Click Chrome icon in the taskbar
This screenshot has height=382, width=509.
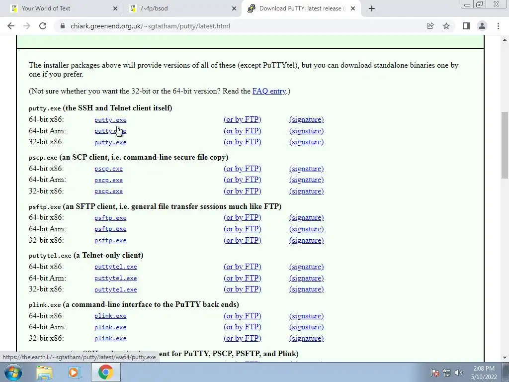(x=105, y=372)
